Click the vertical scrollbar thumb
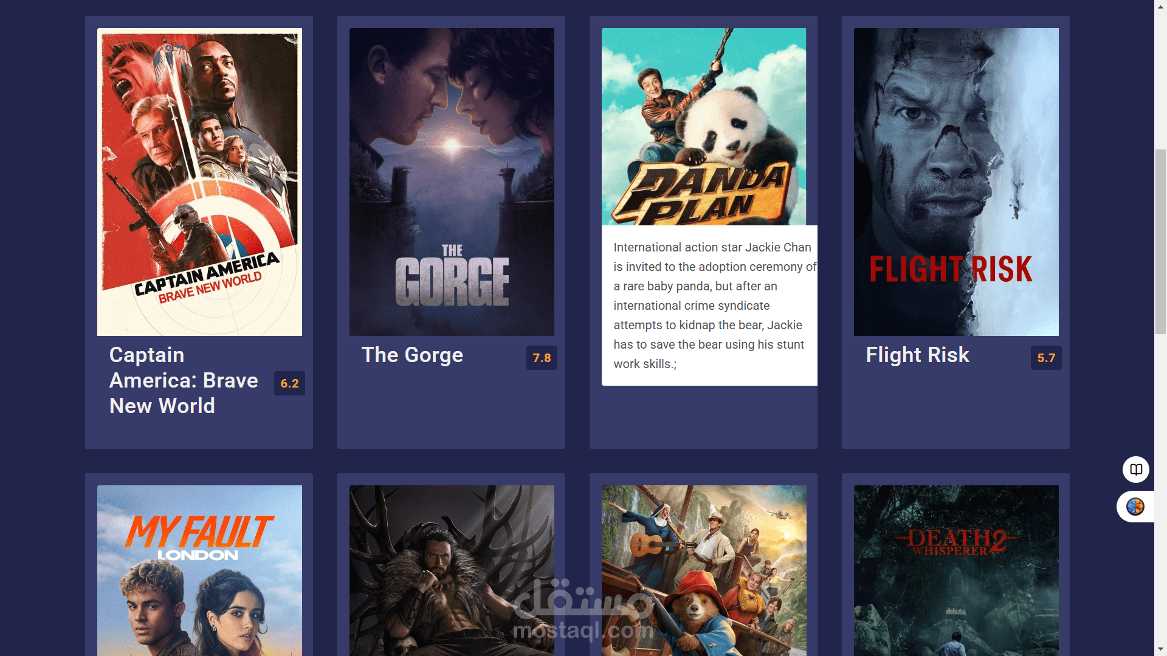The image size is (1167, 656). pyautogui.click(x=1160, y=241)
